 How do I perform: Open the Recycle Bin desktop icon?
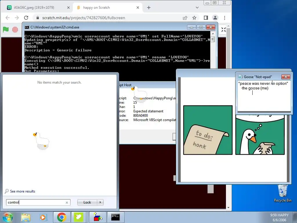pos(282,193)
